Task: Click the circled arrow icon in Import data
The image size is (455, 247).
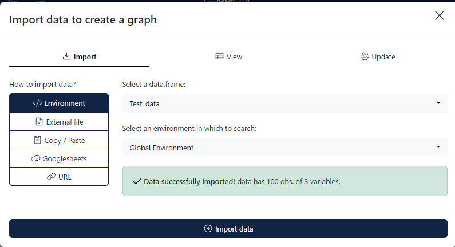Action: (208, 229)
